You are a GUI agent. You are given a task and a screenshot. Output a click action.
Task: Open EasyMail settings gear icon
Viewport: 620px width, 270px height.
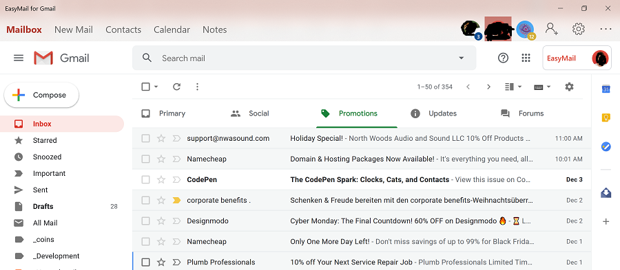[579, 29]
